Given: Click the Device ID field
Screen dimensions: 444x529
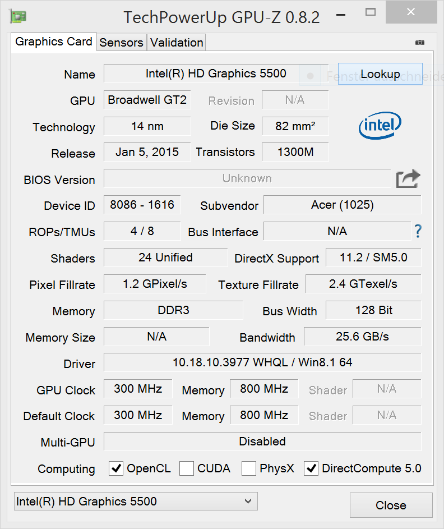Looking at the screenshot, I should [142, 205].
